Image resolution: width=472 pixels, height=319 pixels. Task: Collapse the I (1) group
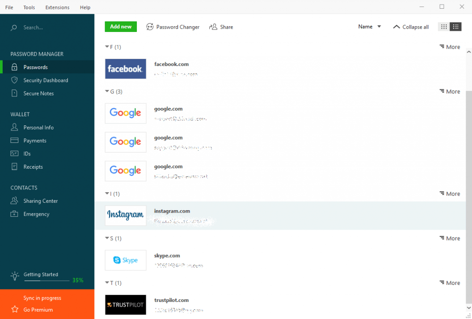[107, 194]
